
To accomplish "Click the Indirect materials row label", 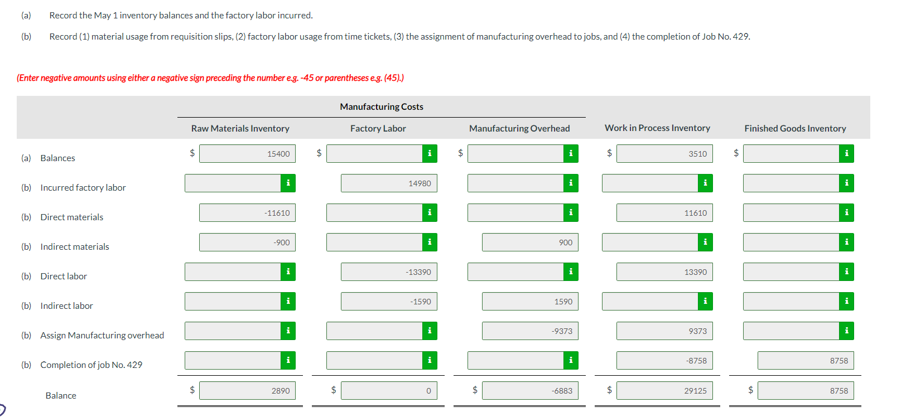I will tap(75, 246).
